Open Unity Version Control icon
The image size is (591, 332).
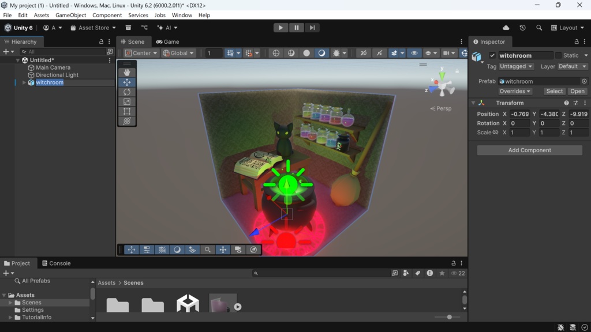click(144, 28)
